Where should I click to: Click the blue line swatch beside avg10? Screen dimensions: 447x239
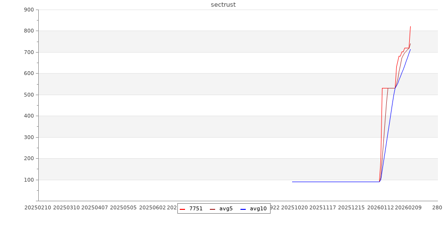(243, 209)
